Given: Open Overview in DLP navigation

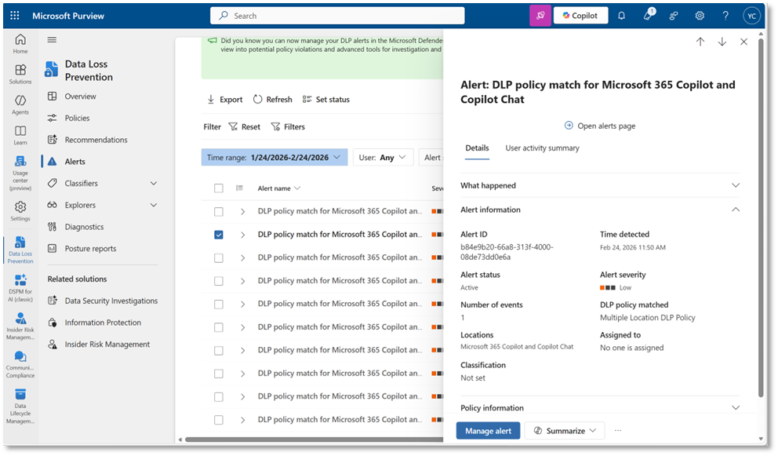Looking at the screenshot, I should [x=80, y=97].
